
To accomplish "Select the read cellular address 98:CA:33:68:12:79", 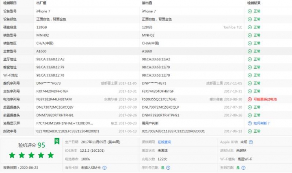I will (156, 68).
